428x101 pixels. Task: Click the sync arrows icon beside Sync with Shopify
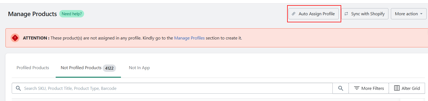346,14
